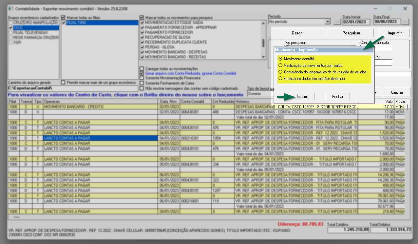Click the next period double-arrow button

click(406, 22)
